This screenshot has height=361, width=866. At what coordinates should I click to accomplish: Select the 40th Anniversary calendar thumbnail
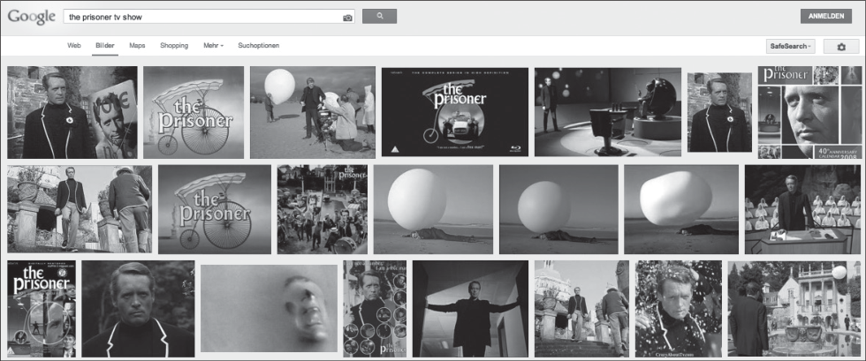[x=809, y=113]
